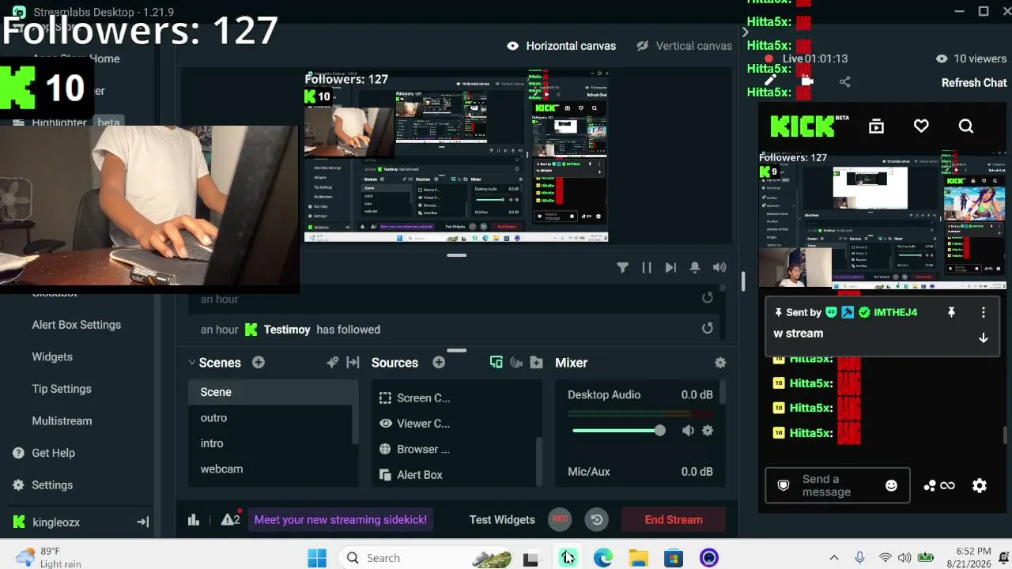1012x569 pixels.
Task: Toggle event notification bell
Action: coord(694,268)
